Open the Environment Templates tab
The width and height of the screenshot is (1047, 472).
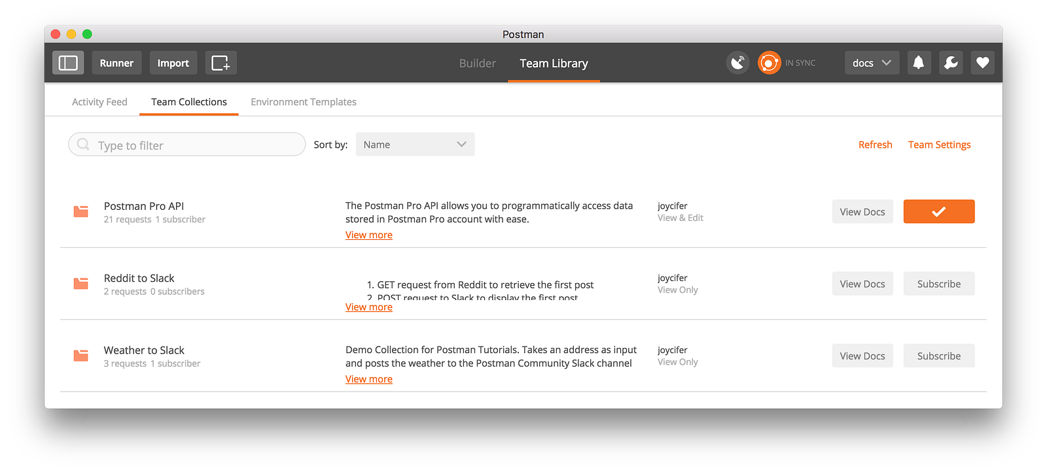304,102
